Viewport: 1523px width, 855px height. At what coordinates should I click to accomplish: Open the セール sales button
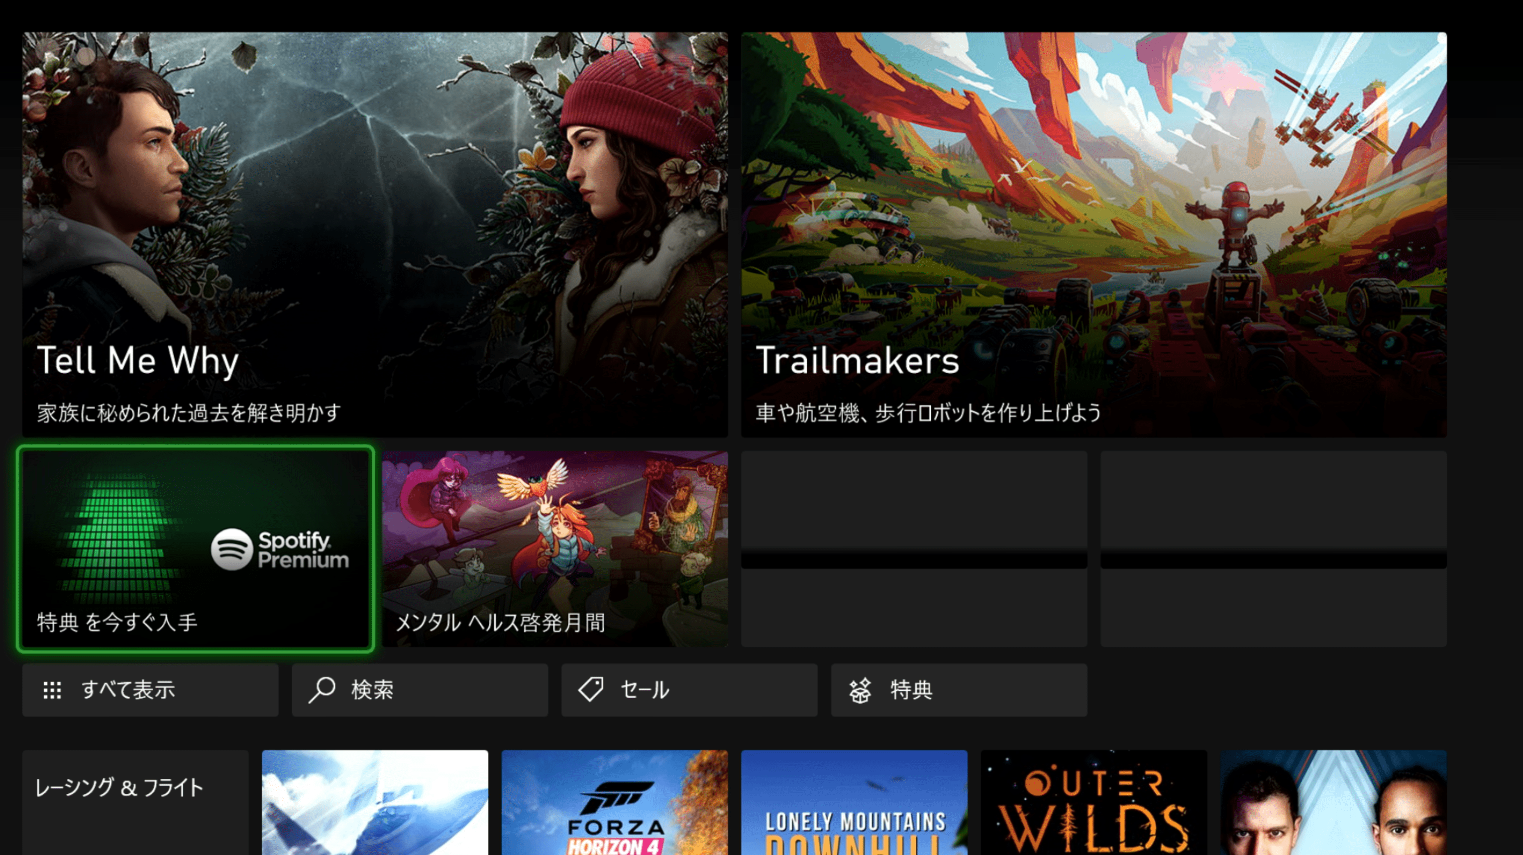(x=689, y=690)
